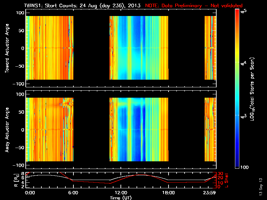Click the "Time (UT)" axis title
This screenshot has height=200, width=267.
[121, 197]
